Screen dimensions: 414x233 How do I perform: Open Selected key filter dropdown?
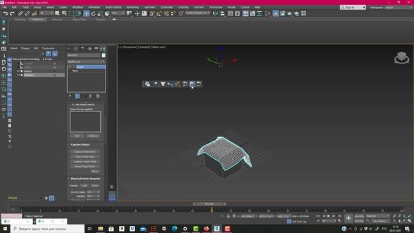tap(378, 216)
